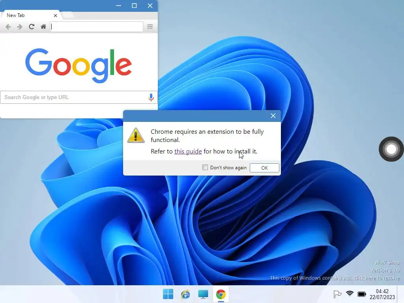This screenshot has width=404, height=303.
Task: Click the Chrome address bar
Action: point(96,26)
